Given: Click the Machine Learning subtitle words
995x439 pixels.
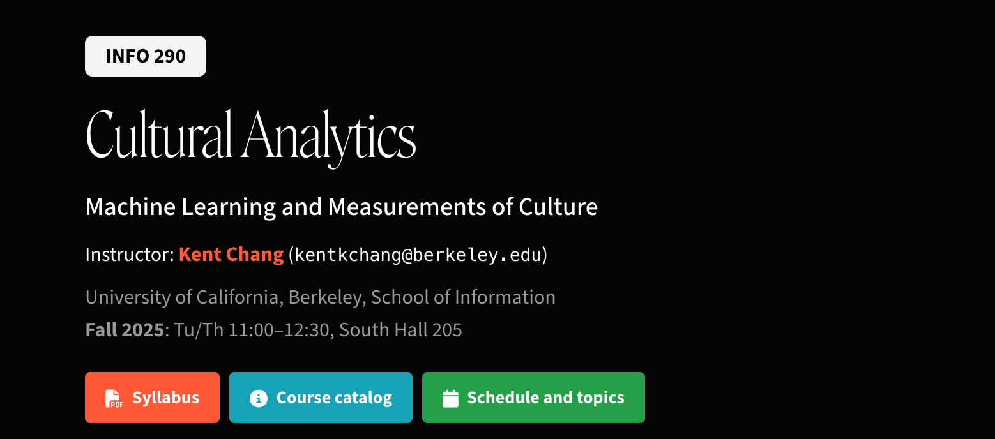Looking at the screenshot, I should (x=181, y=207).
